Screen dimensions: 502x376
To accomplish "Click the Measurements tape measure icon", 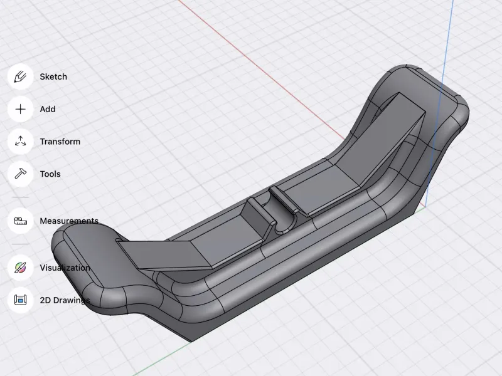I will 21,221.
